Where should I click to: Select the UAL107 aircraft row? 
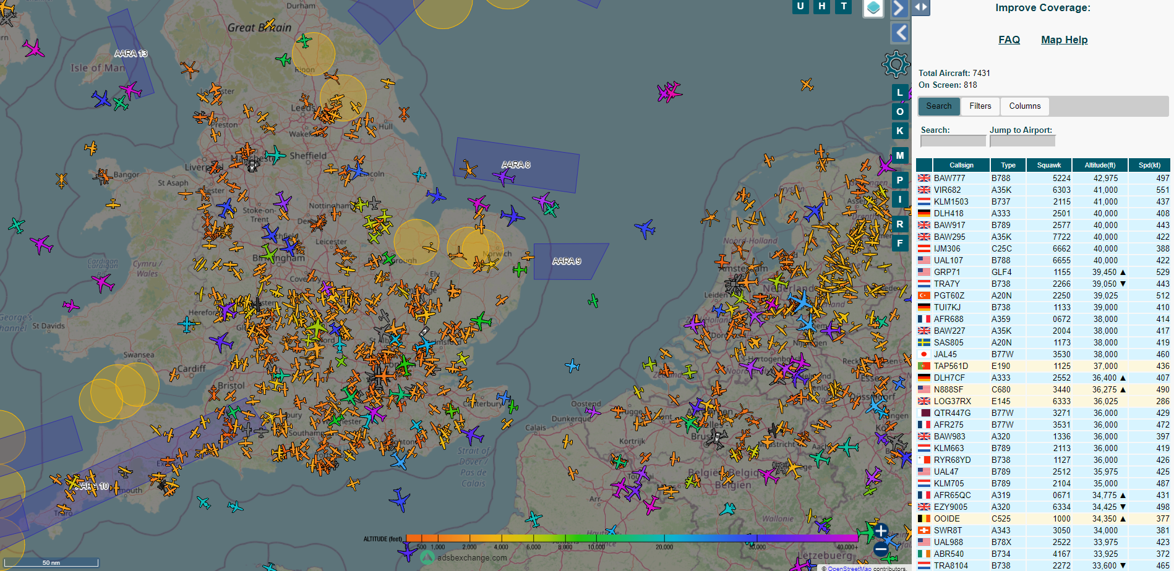[1043, 260]
